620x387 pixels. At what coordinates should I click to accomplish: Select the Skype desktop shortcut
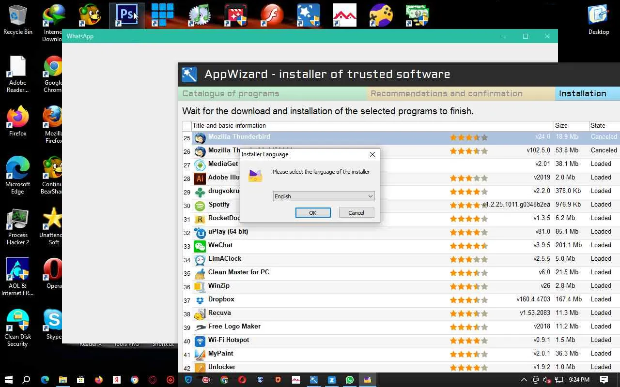[53, 325]
